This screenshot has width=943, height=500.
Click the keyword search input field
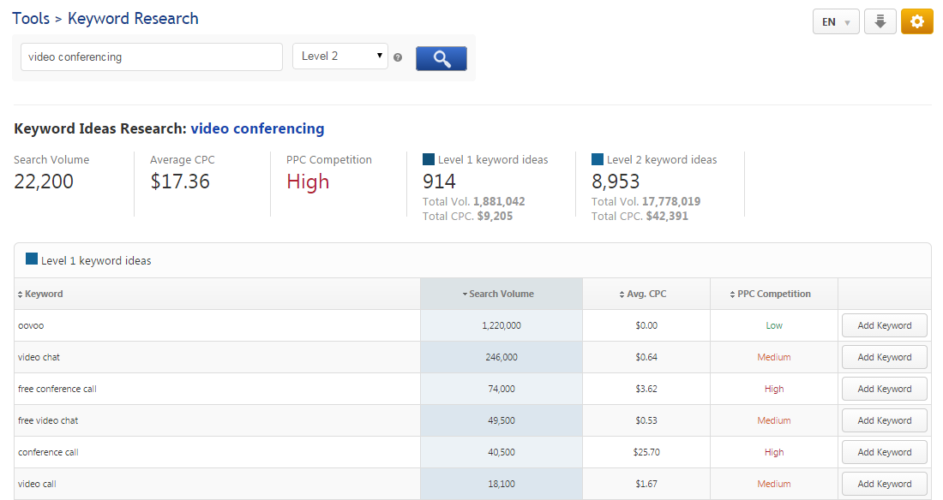[x=151, y=57]
